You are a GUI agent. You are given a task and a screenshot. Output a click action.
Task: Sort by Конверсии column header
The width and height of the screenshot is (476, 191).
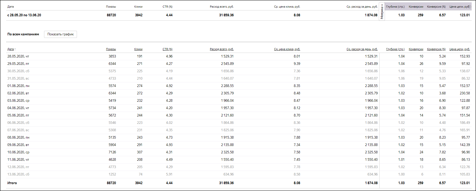click(416, 49)
